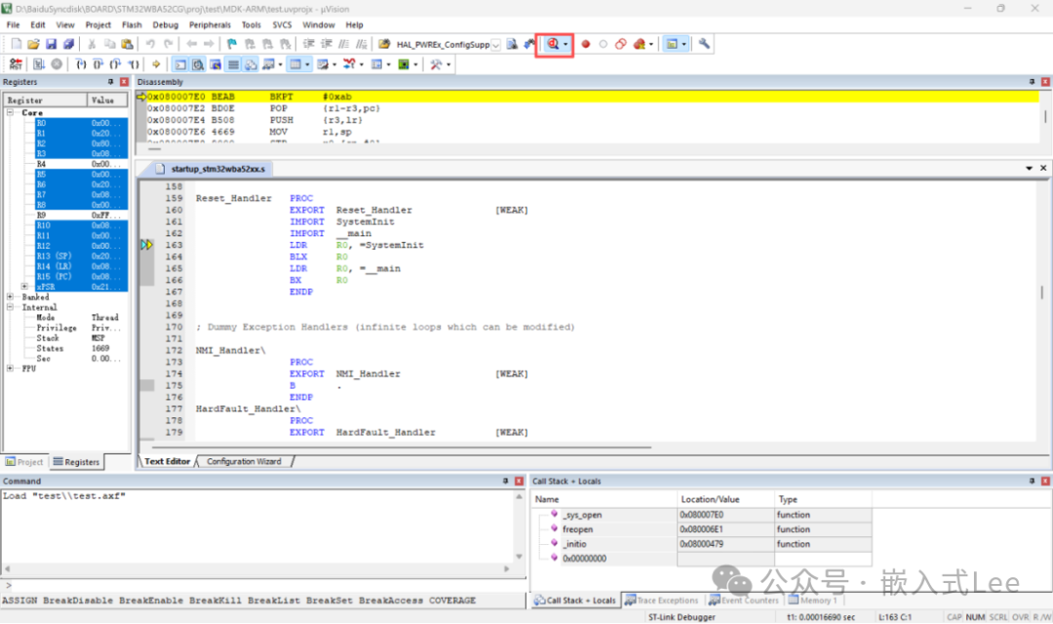Screen dimensions: 1053x624
Task: Toggle the Call Stack Window button
Action: [x=252, y=64]
